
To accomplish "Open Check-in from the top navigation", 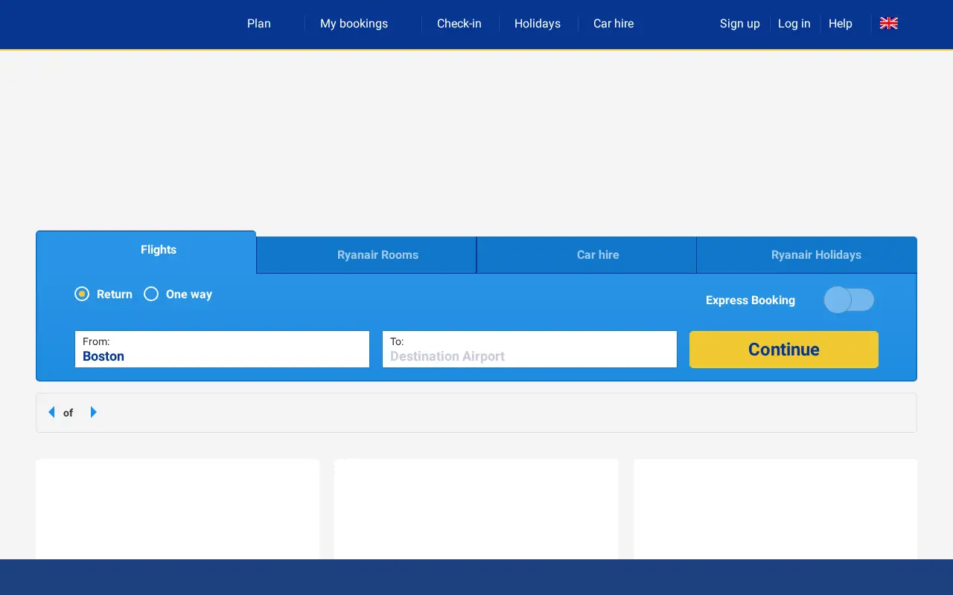I will [459, 24].
